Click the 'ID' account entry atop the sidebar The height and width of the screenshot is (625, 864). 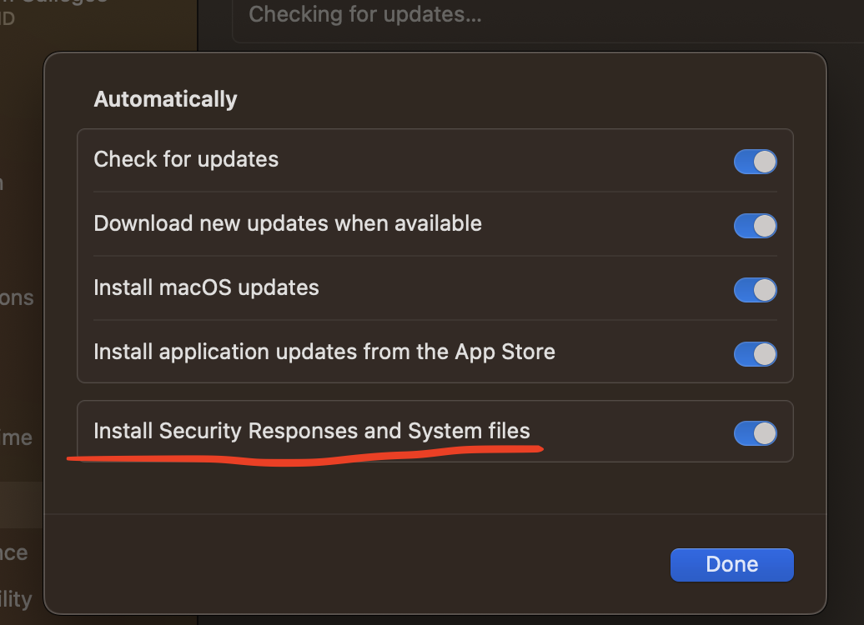[x=8, y=18]
